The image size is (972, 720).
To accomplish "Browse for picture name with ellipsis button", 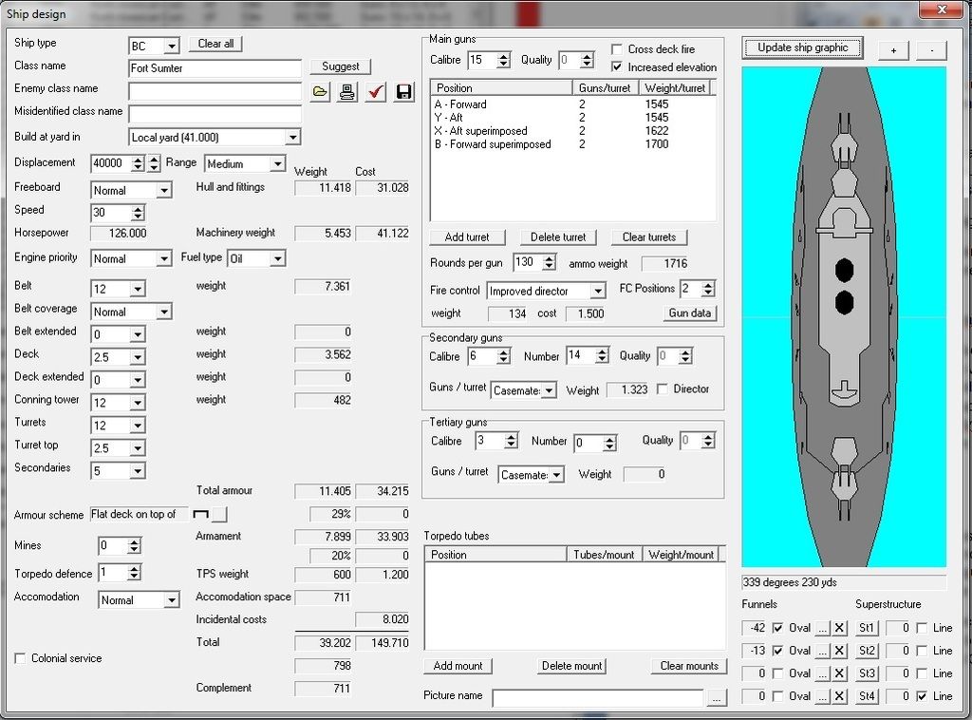I will tap(716, 697).
